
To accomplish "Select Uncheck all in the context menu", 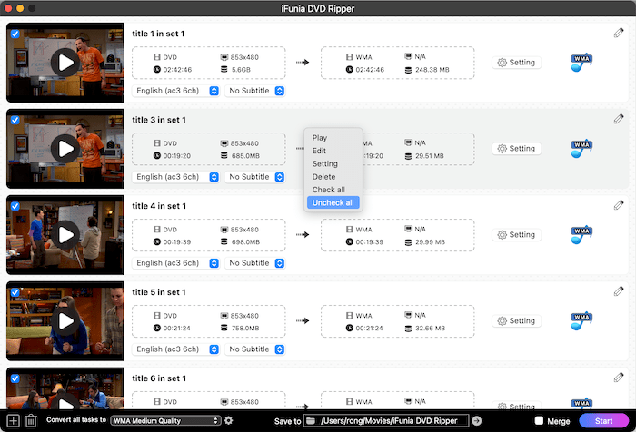I will [333, 202].
